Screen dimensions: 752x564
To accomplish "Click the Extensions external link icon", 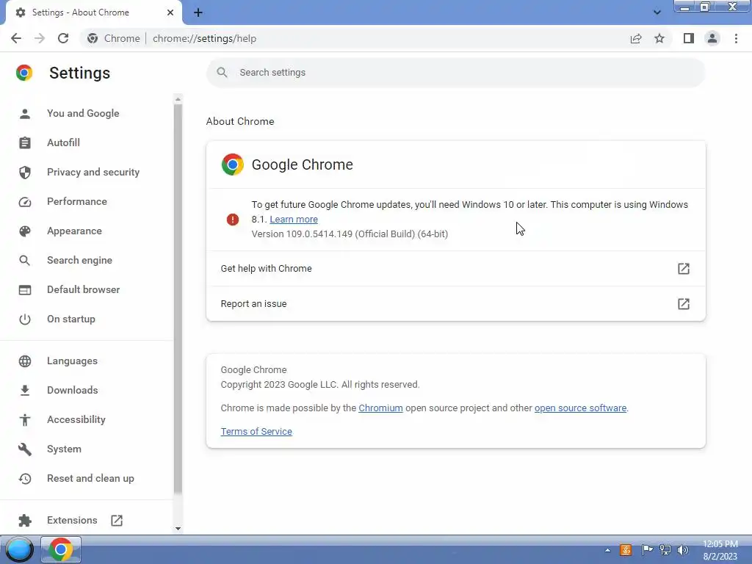I will tap(117, 521).
